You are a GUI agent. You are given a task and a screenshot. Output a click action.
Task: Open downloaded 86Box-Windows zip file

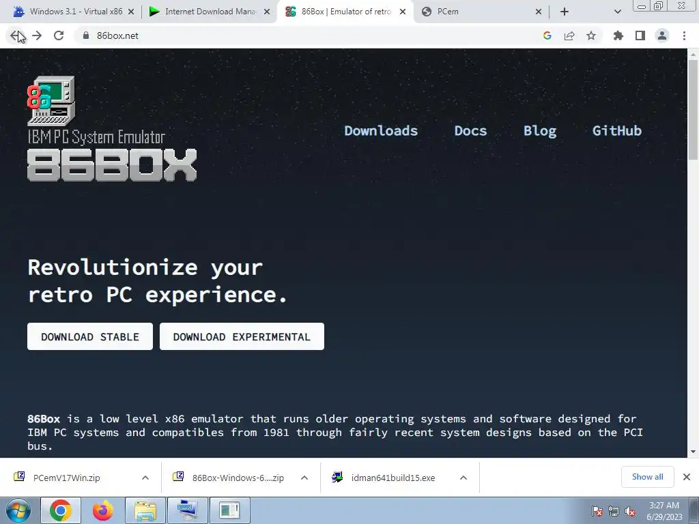point(238,478)
